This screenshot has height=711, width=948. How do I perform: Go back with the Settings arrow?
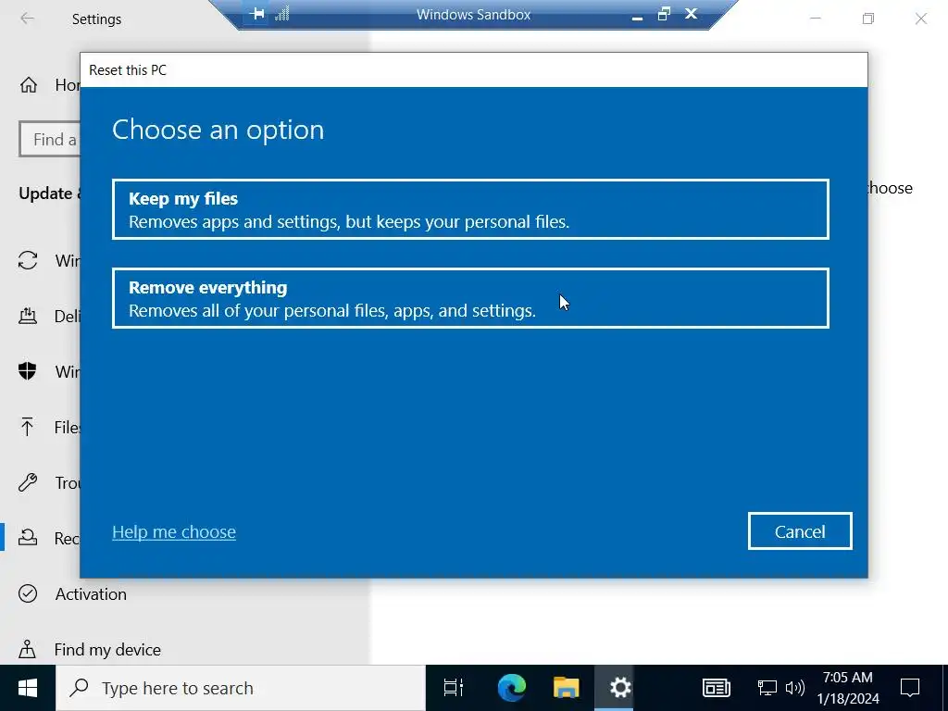[27, 19]
